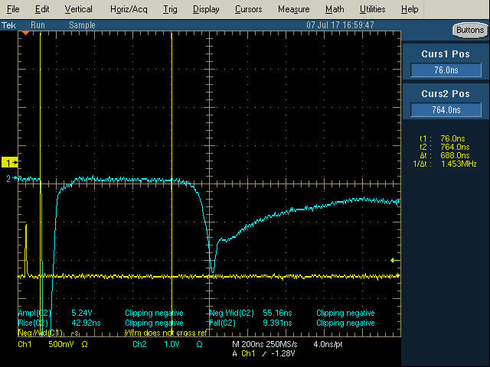Select the Curs1 Pos value field
Image resolution: width=490 pixels, height=367 pixels.
pyautogui.click(x=446, y=70)
